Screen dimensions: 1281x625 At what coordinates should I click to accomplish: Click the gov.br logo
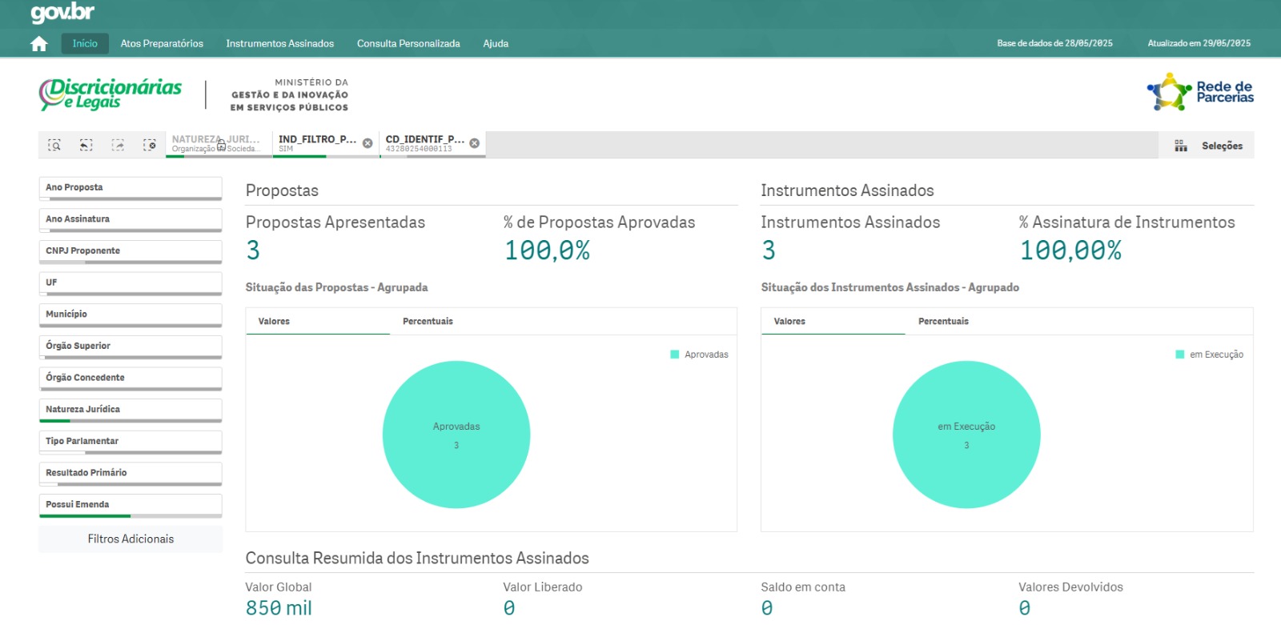62,13
